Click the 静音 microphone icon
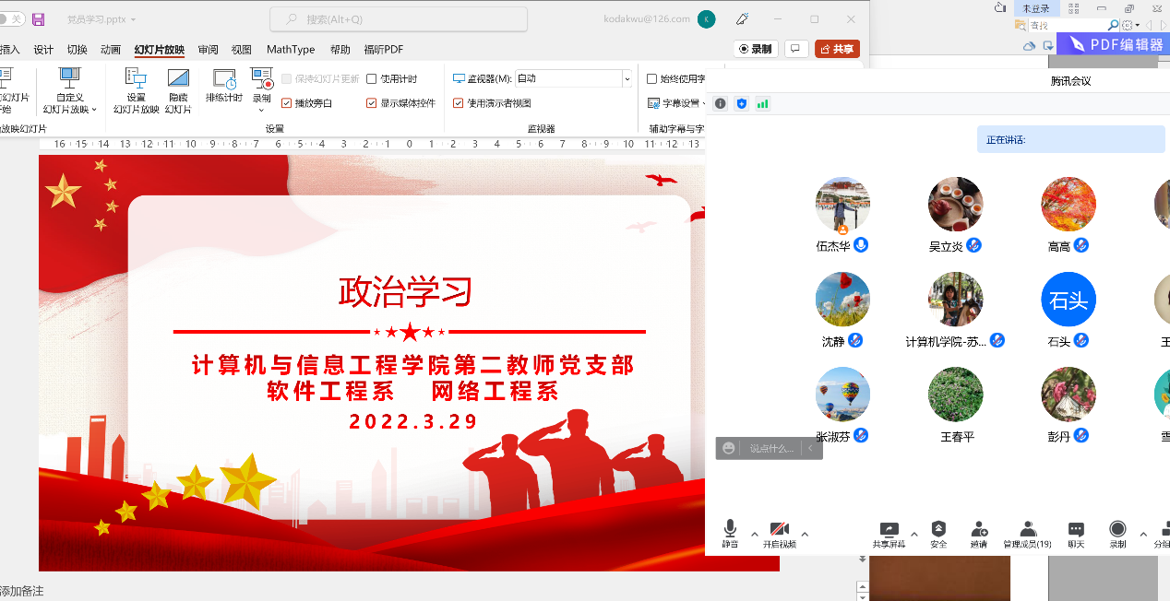Image resolution: width=1170 pixels, height=601 pixels. (730, 529)
